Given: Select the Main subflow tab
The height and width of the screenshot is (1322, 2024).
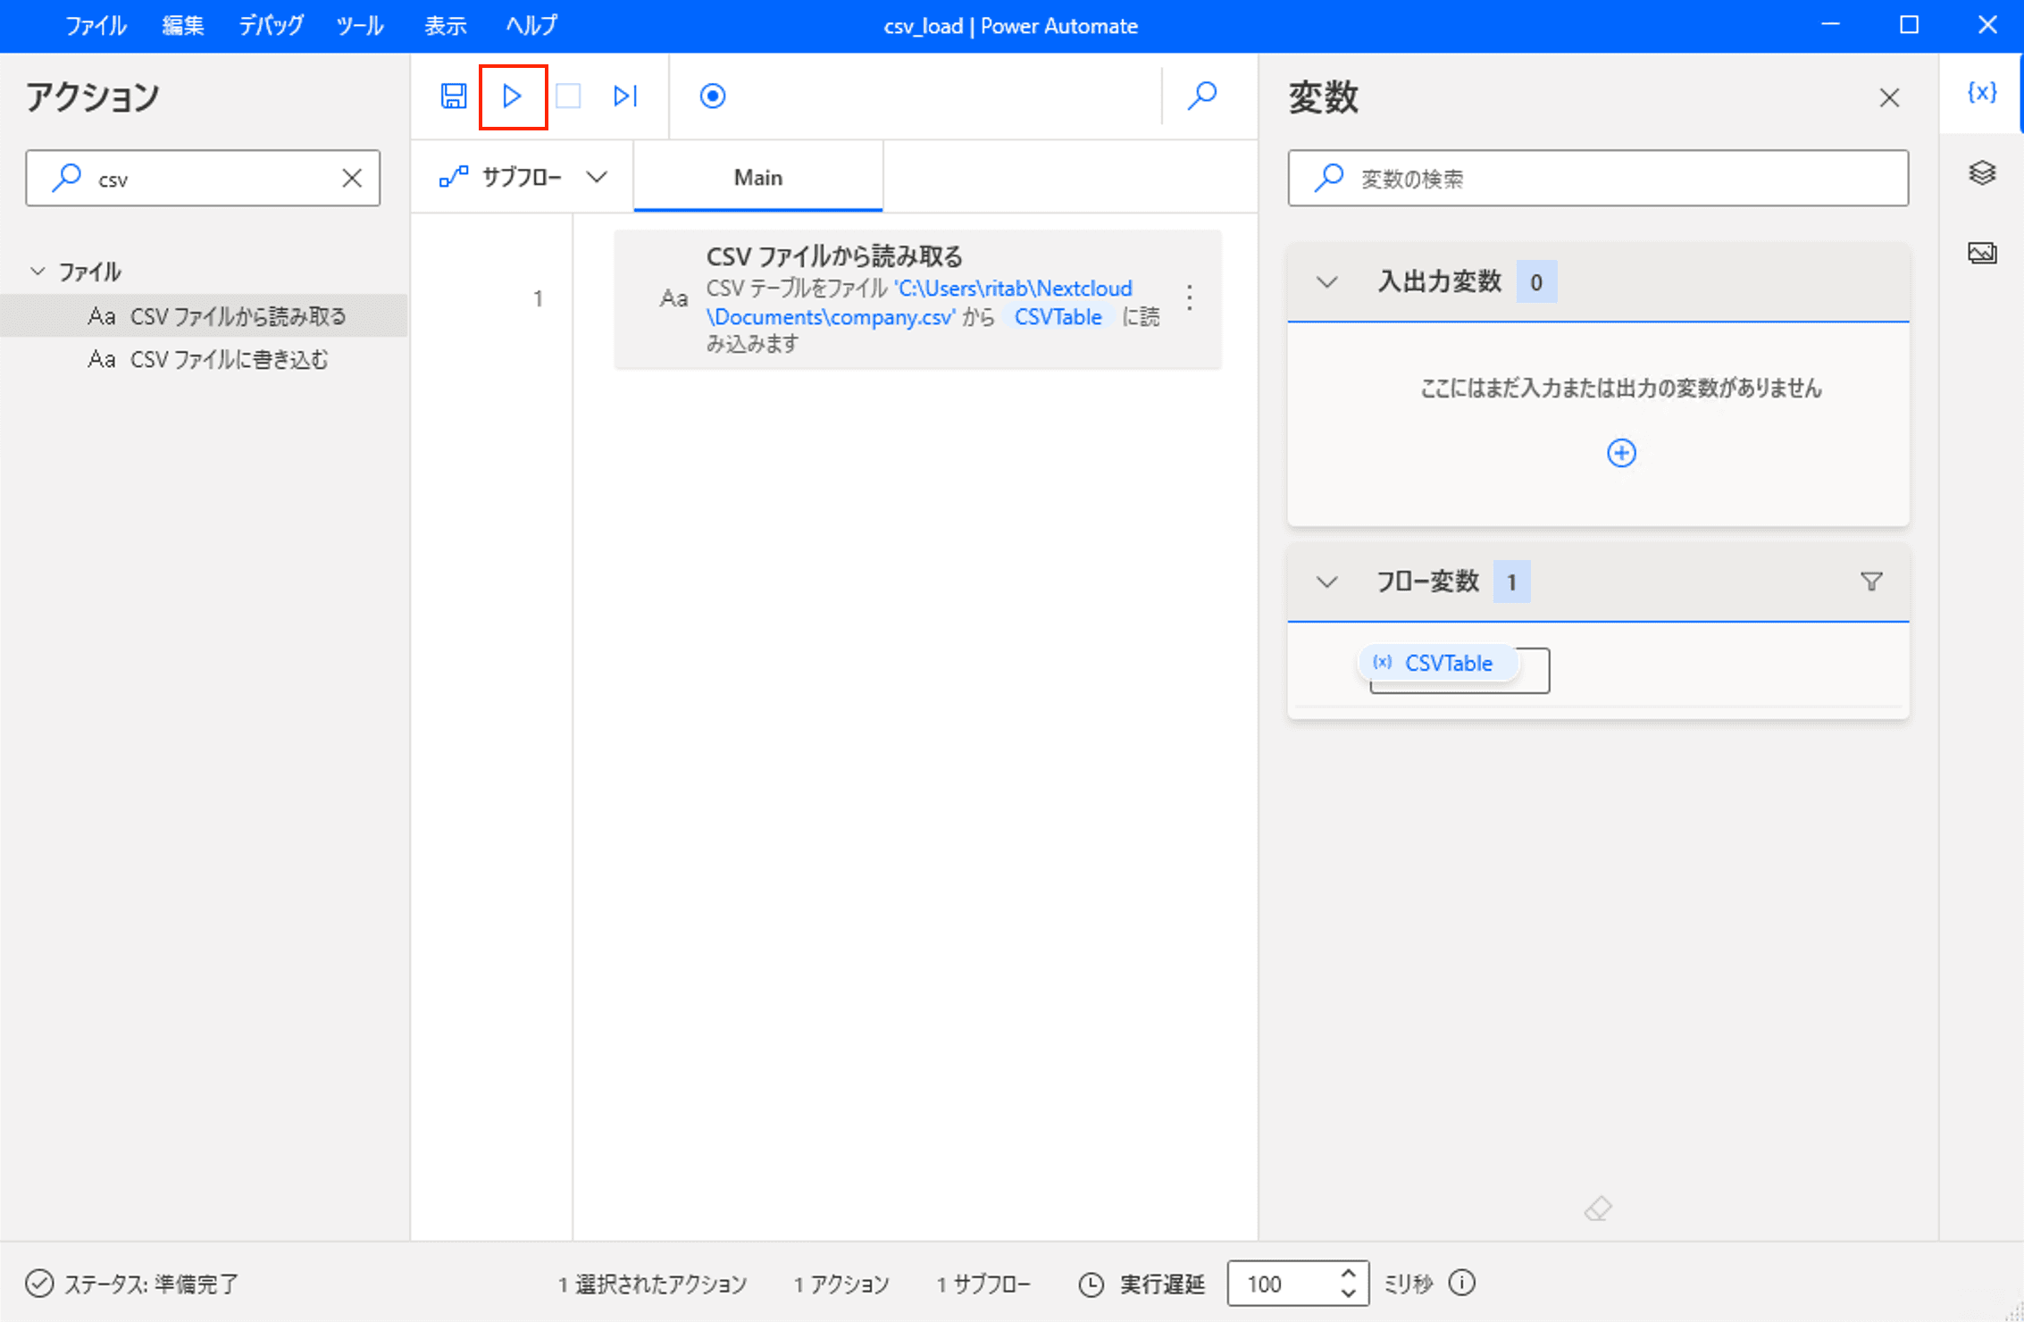Looking at the screenshot, I should click(757, 177).
